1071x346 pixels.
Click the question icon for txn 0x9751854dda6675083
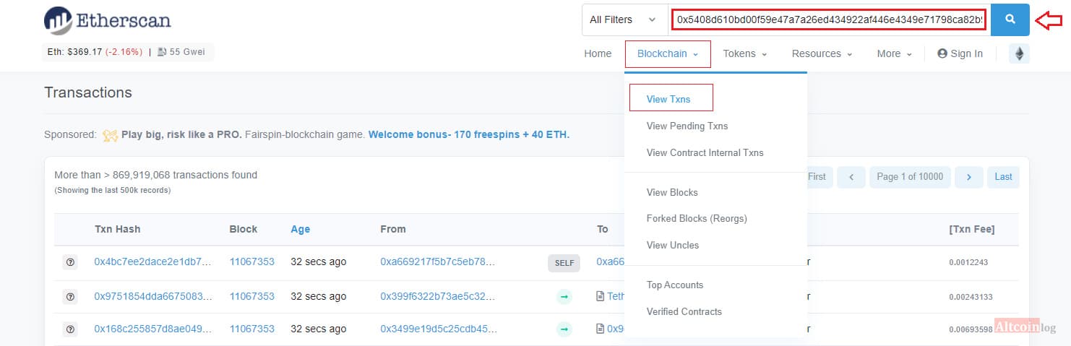click(70, 296)
